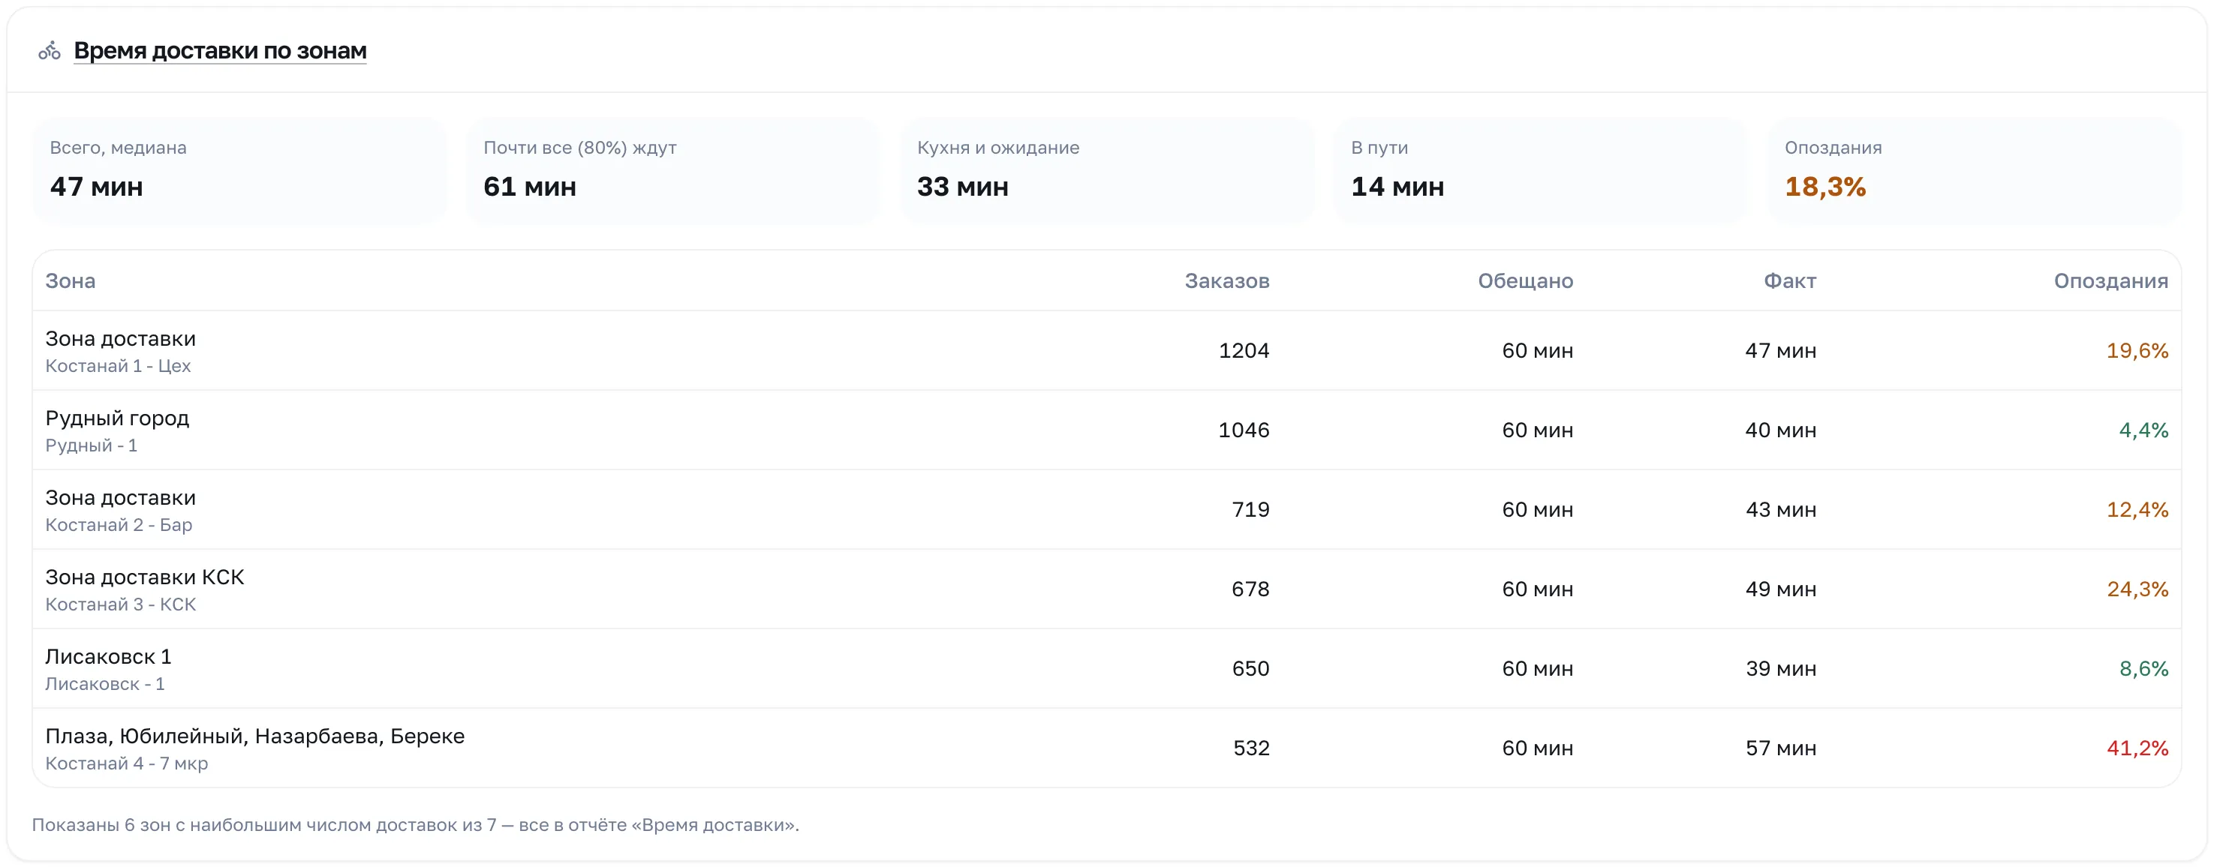Click the «Кухня и ожидание» 33 мин card
Viewport: 2214px width, 867px height.
point(1107,171)
